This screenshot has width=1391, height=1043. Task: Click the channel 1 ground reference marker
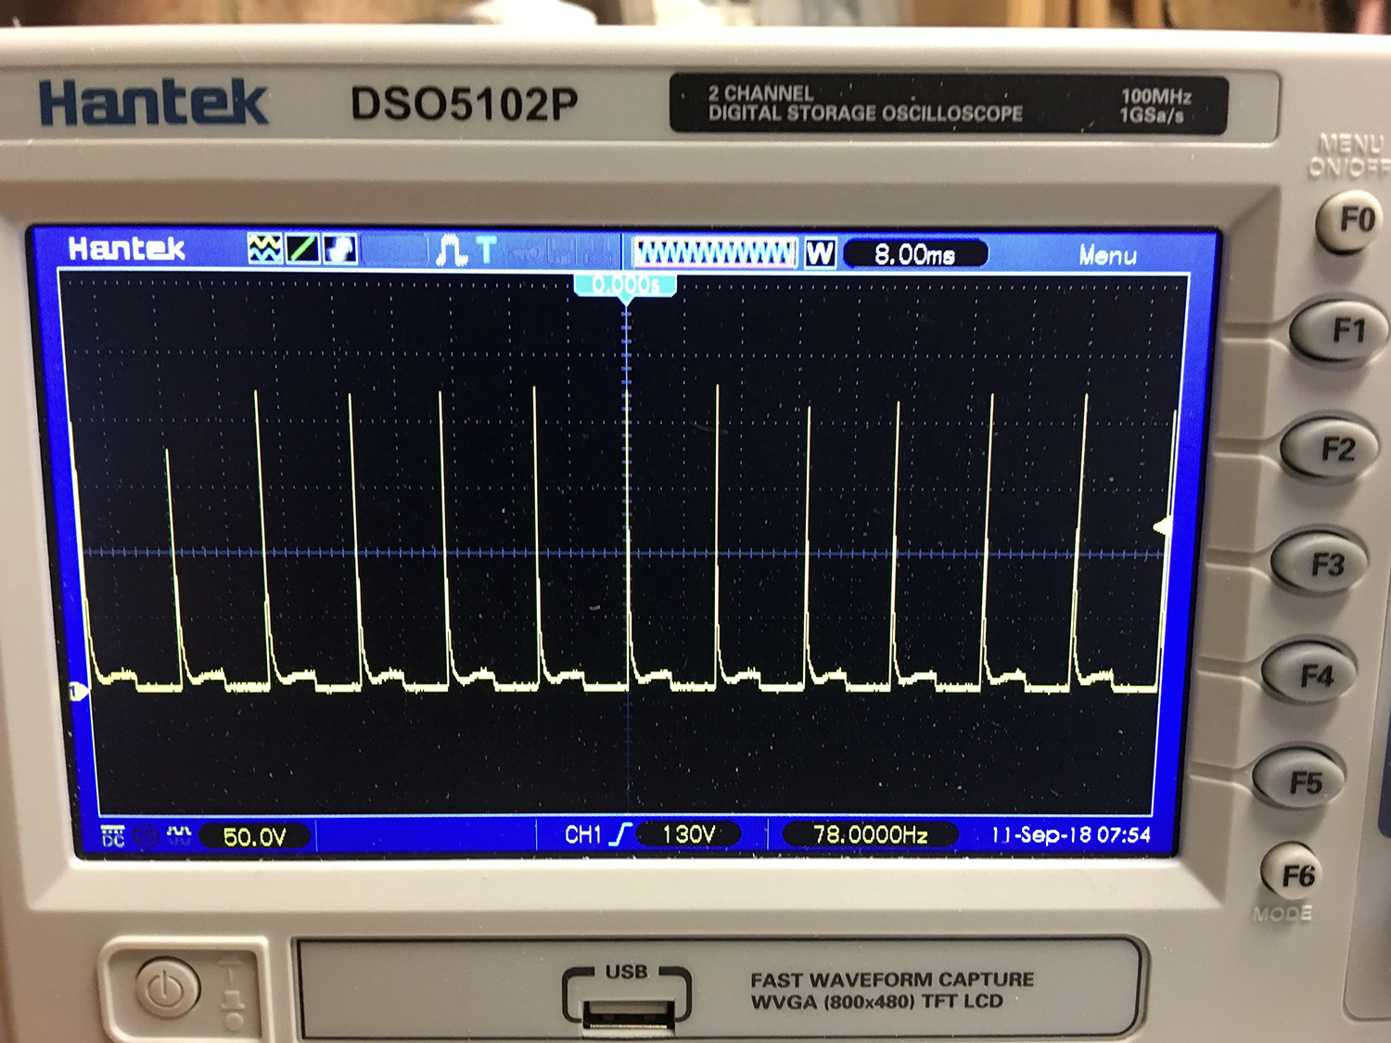[79, 691]
